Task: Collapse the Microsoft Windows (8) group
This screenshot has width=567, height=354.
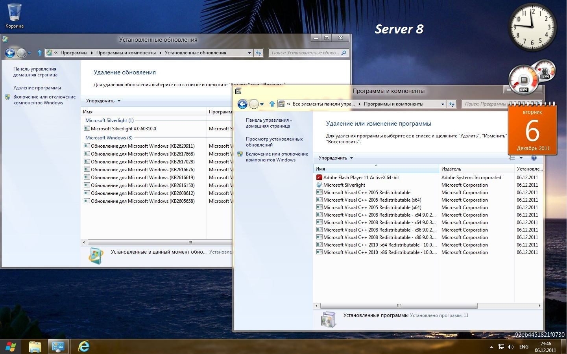Action: [109, 138]
